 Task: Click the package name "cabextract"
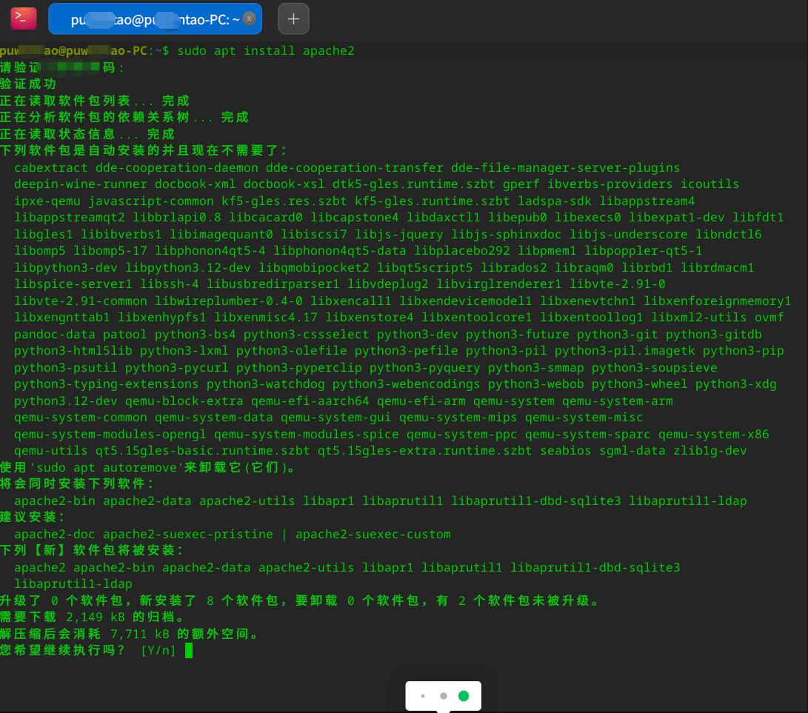51,168
